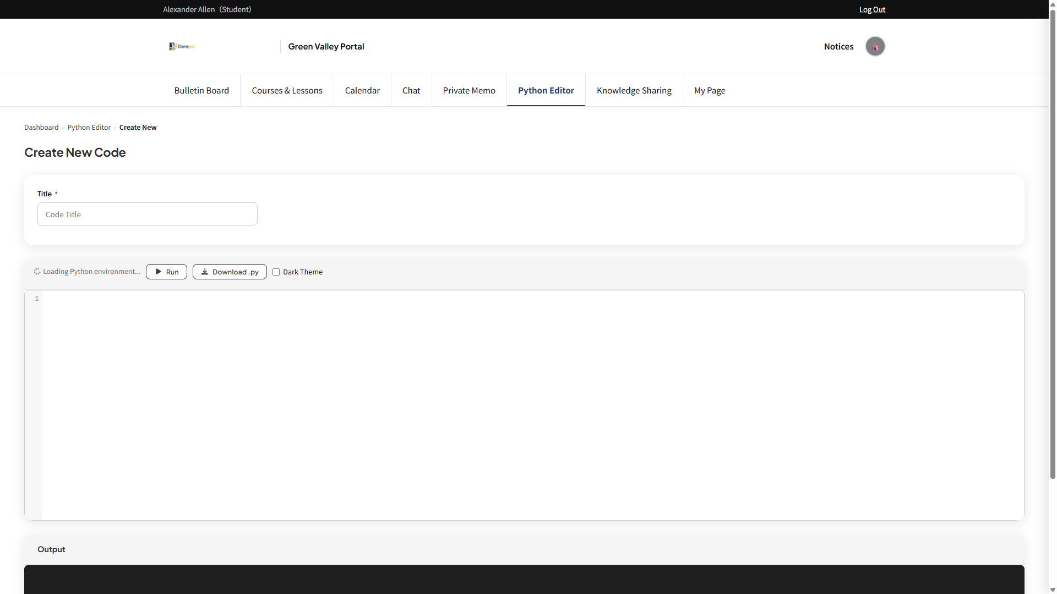Image resolution: width=1057 pixels, height=594 pixels.
Task: Click the 'Alexander Allen (Student)' text
Action: [207, 9]
